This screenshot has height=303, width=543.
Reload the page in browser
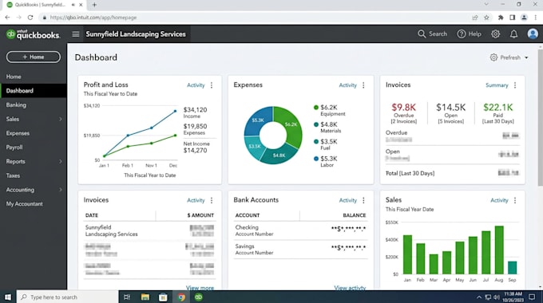[x=30, y=18]
